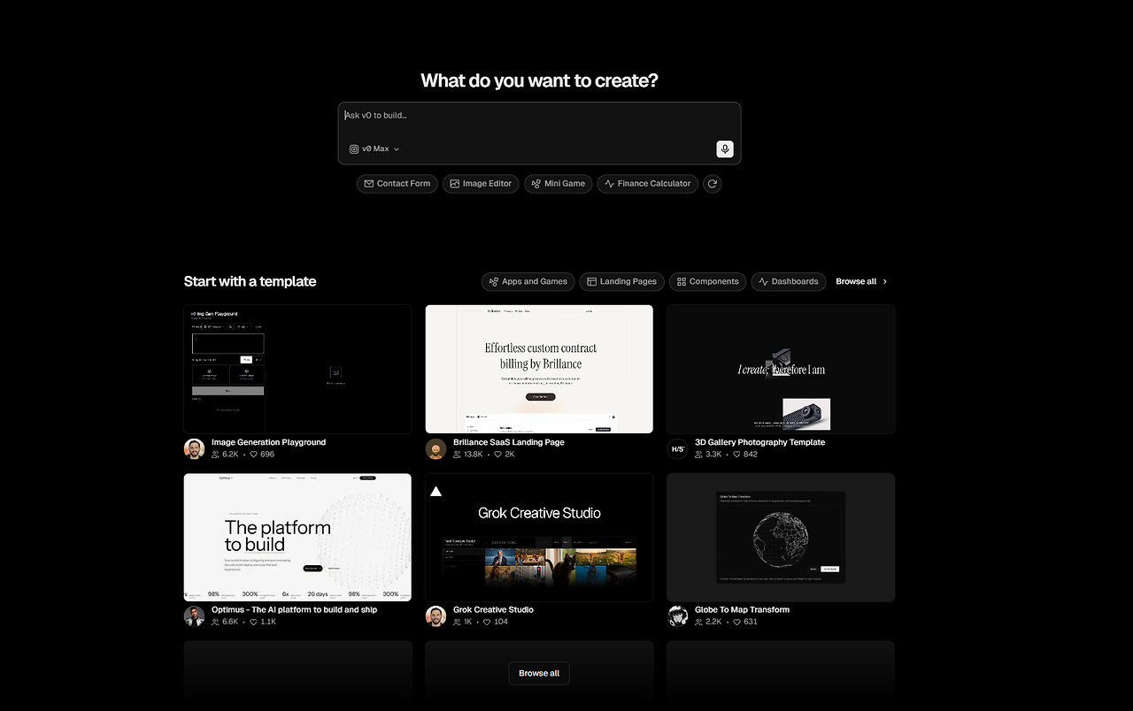Click the Globe To Map Transform title
The height and width of the screenshot is (711, 1133).
(742, 610)
